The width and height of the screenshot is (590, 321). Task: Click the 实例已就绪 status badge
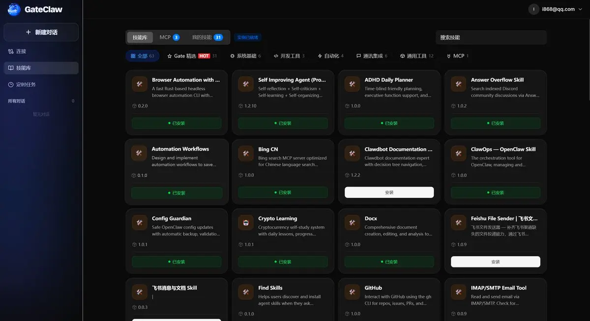pyautogui.click(x=247, y=37)
